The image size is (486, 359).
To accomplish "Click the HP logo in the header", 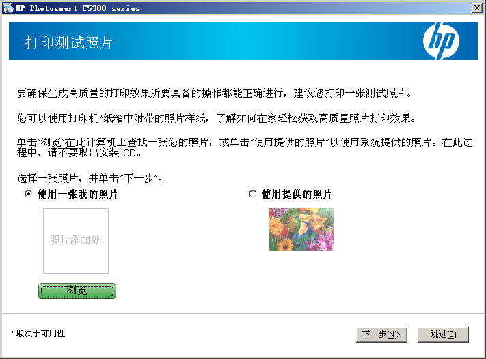I will (x=440, y=42).
